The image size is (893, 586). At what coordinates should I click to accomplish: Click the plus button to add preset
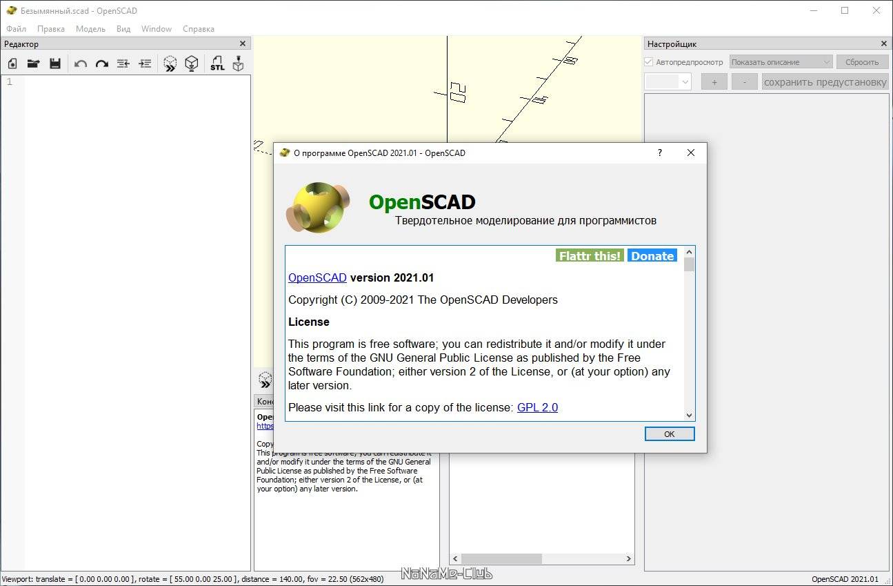[x=714, y=81]
